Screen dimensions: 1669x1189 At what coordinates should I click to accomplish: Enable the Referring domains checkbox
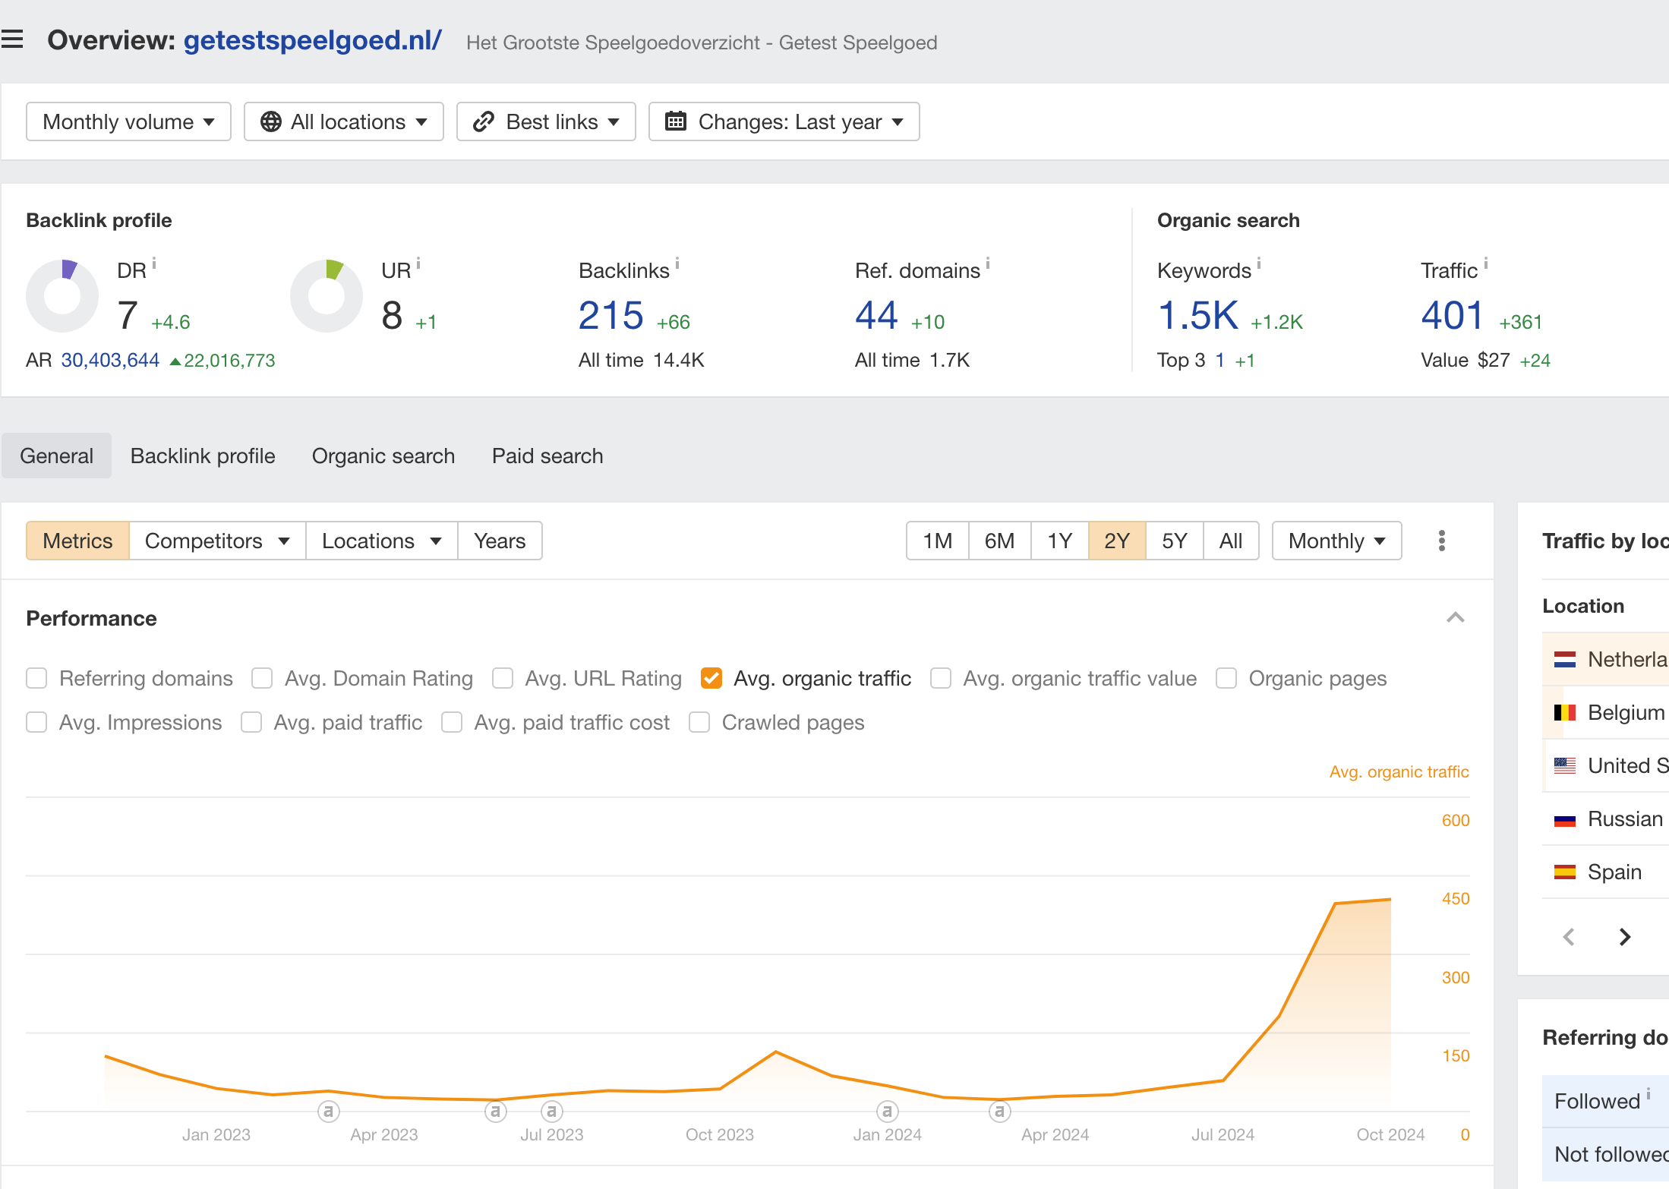tap(36, 678)
